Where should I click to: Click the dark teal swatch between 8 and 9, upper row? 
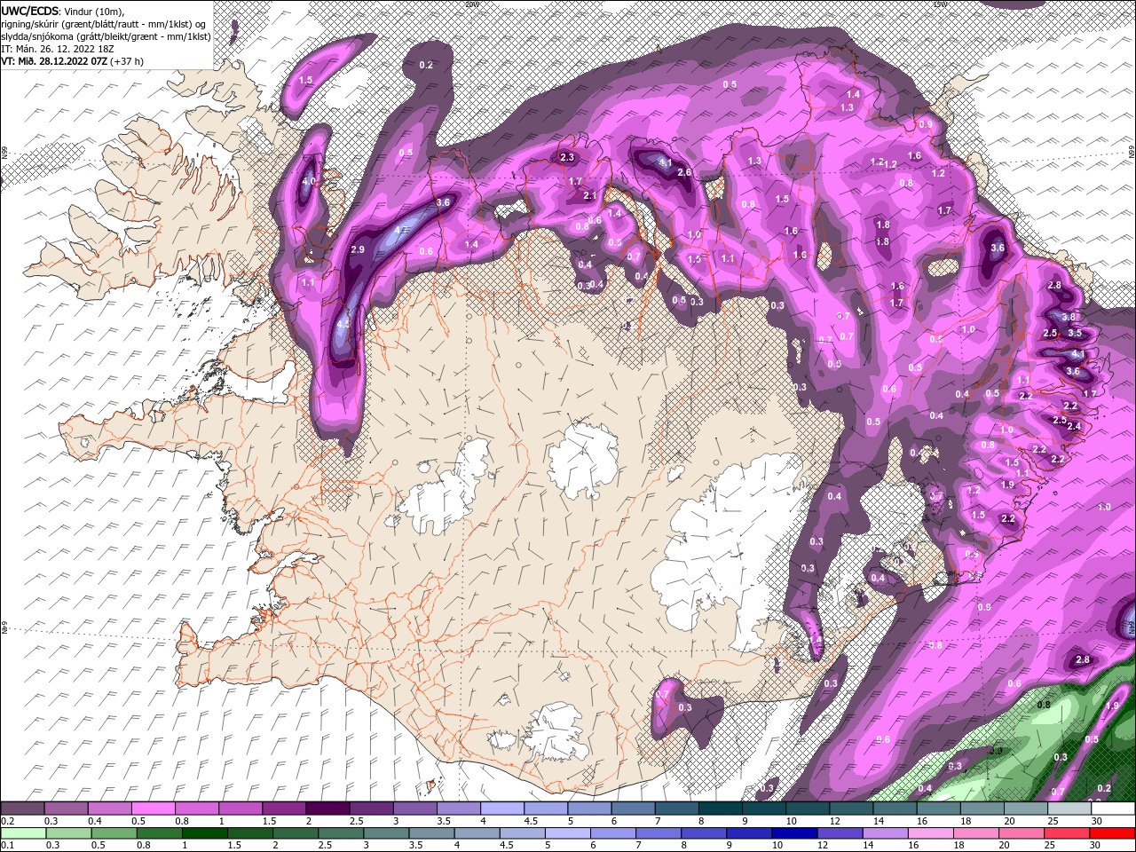pyautogui.click(x=721, y=809)
